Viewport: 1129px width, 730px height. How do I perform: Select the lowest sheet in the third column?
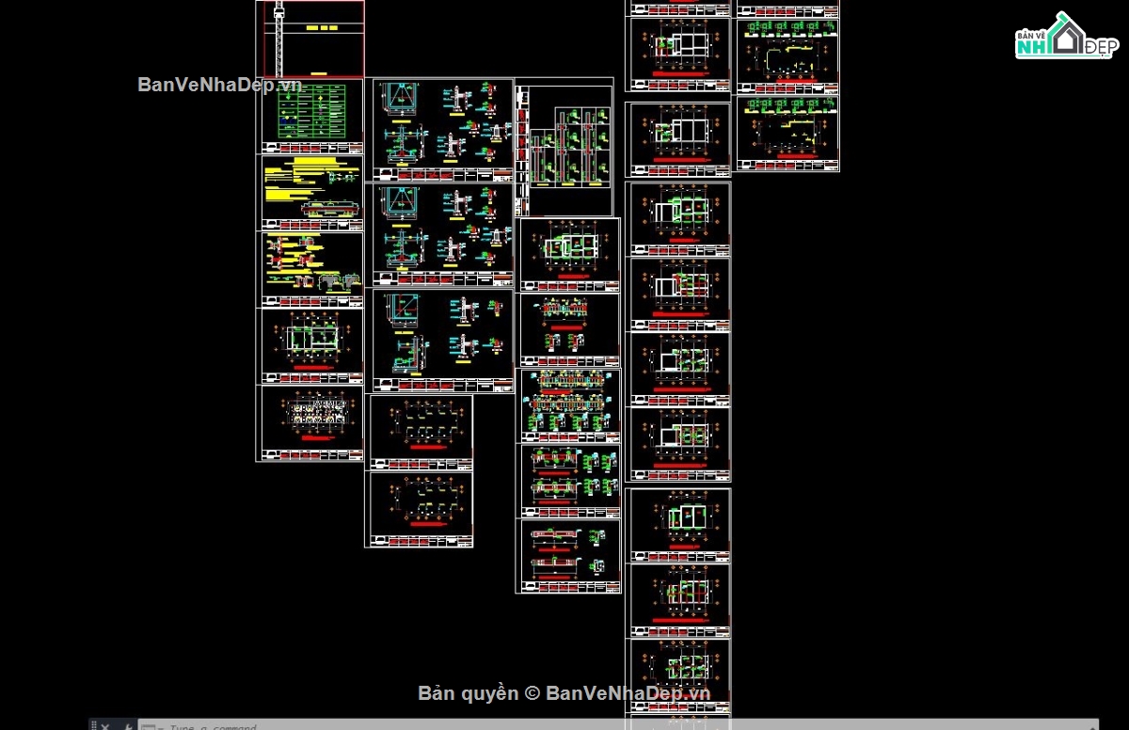(568, 555)
